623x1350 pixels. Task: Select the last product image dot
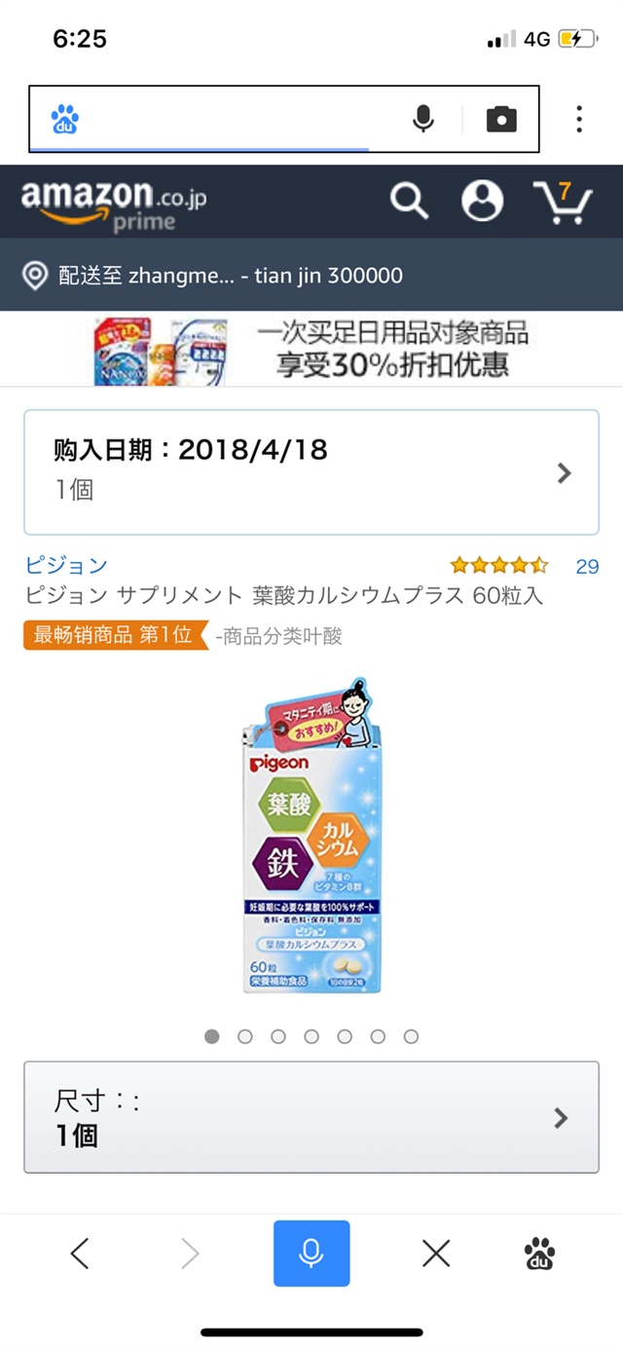click(411, 1036)
